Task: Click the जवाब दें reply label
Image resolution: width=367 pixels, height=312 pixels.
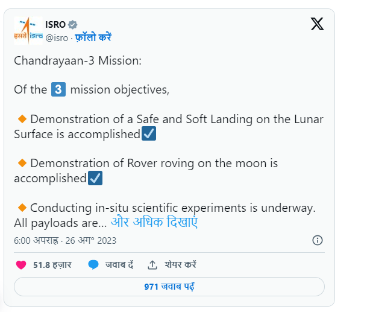Action: click(x=119, y=265)
